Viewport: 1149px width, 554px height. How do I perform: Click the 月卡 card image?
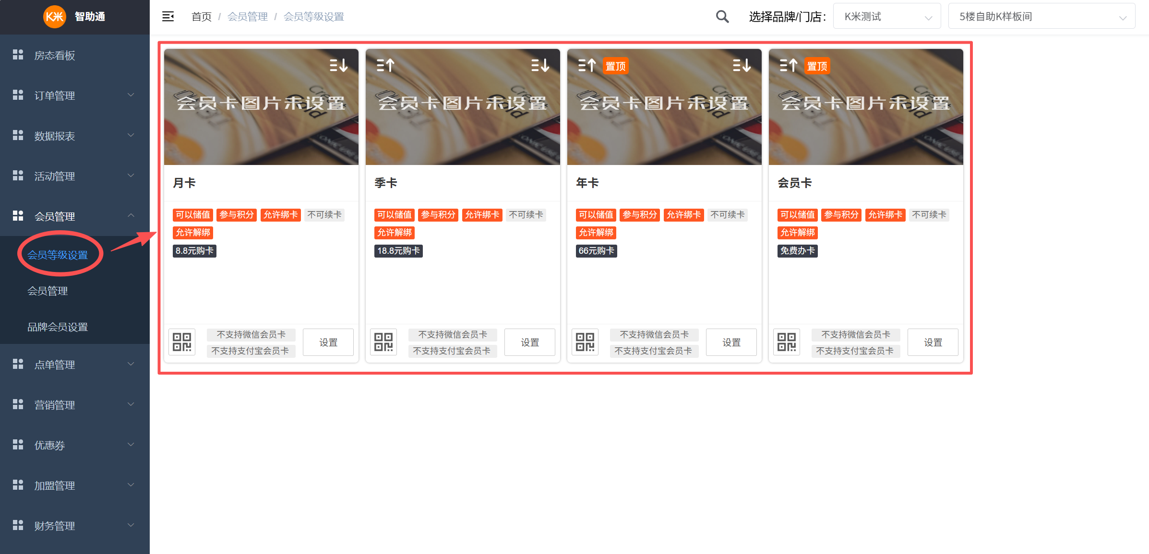(x=261, y=107)
